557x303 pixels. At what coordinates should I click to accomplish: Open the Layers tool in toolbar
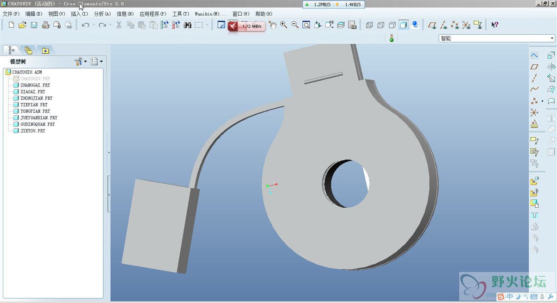point(341,25)
